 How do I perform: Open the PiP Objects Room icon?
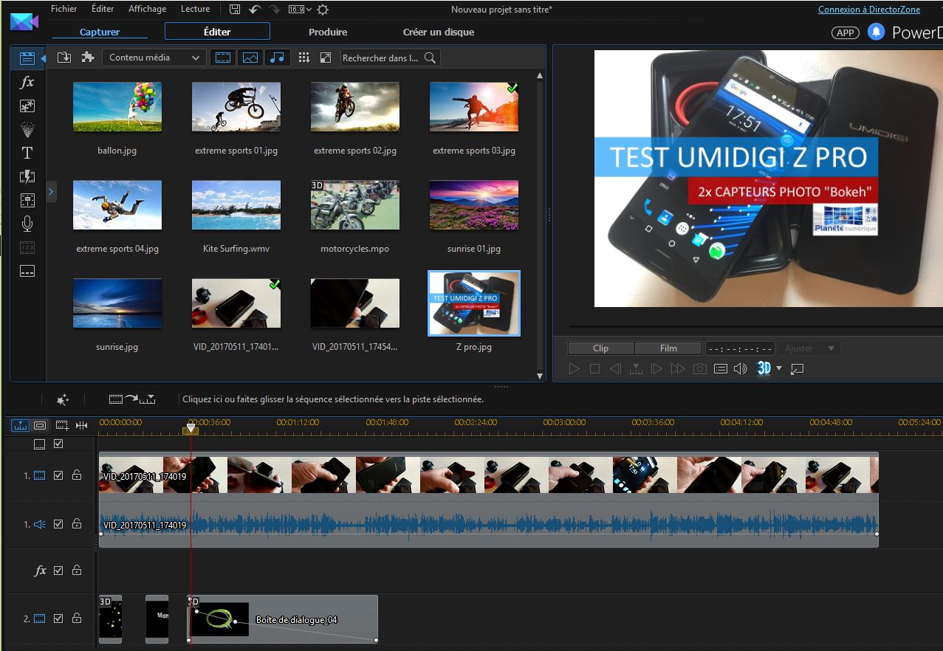(27, 106)
